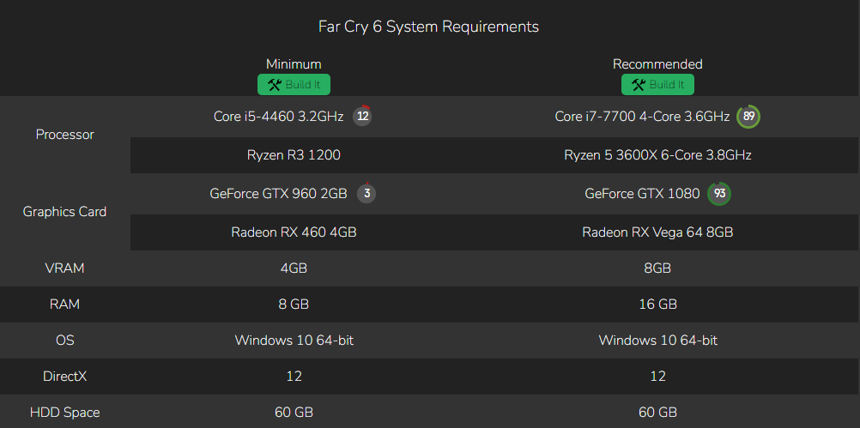Click the recommended DirectX value 12
The width and height of the screenshot is (860, 428).
click(657, 377)
